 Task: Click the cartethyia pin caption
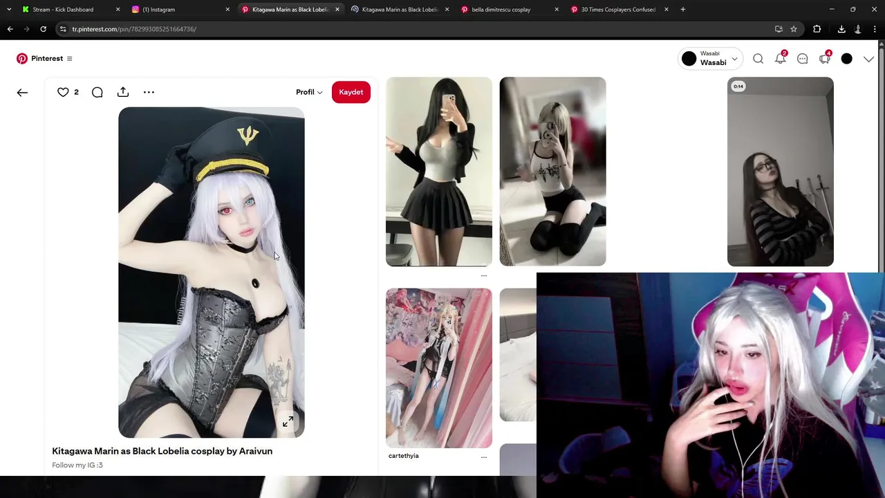point(404,456)
